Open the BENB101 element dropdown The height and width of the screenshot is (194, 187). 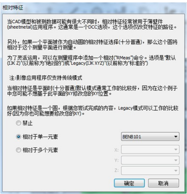tap(150, 137)
